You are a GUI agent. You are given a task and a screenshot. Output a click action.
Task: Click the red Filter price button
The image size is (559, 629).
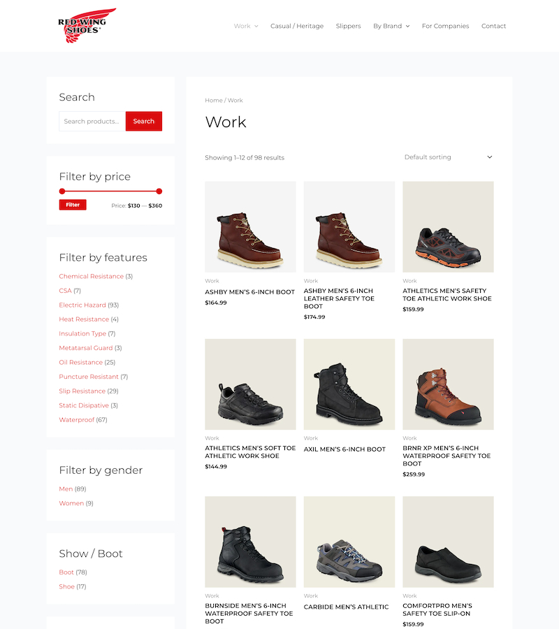[73, 205]
